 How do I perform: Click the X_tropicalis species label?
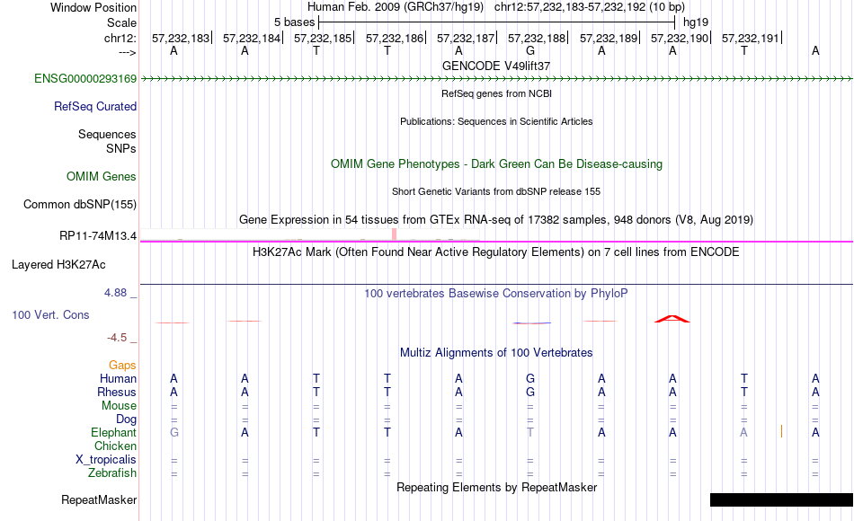coord(106,460)
